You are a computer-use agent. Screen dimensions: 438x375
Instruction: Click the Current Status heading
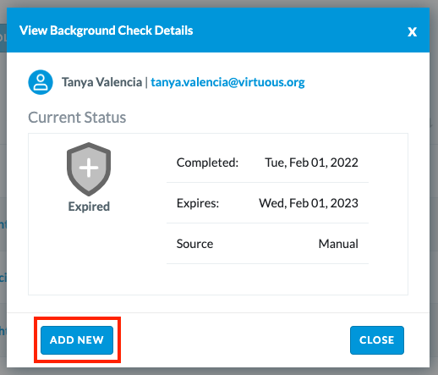[77, 118]
